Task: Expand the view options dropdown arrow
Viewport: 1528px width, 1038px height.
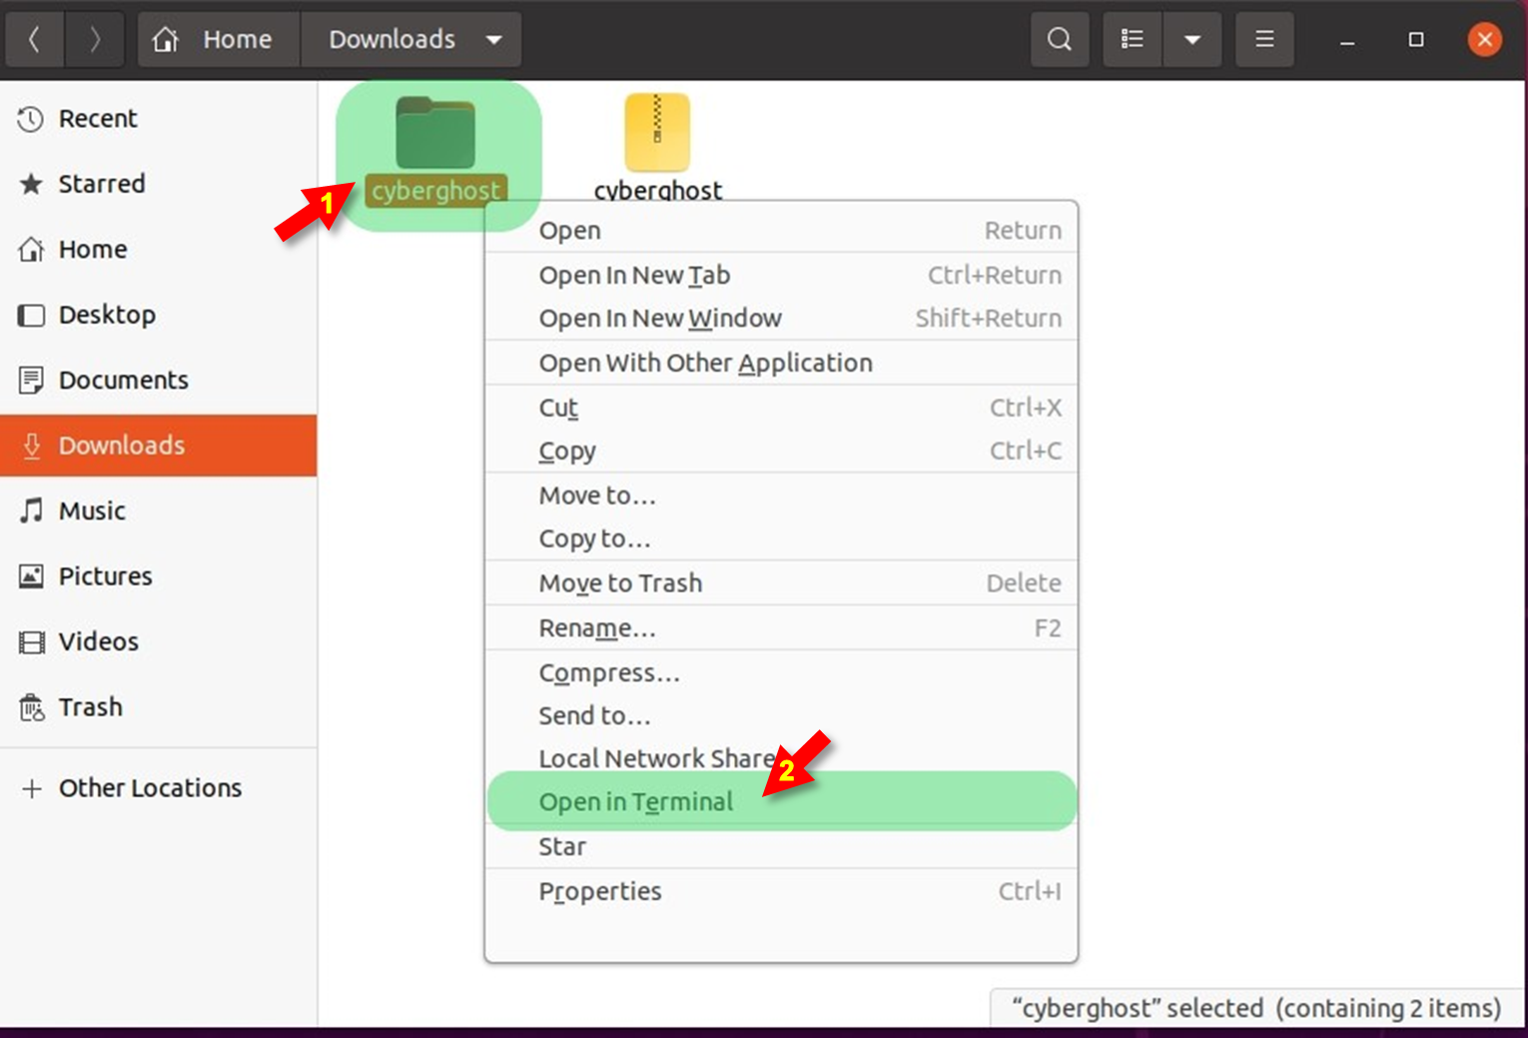Action: tap(1192, 40)
